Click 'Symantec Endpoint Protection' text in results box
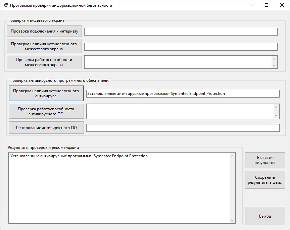 120,156
